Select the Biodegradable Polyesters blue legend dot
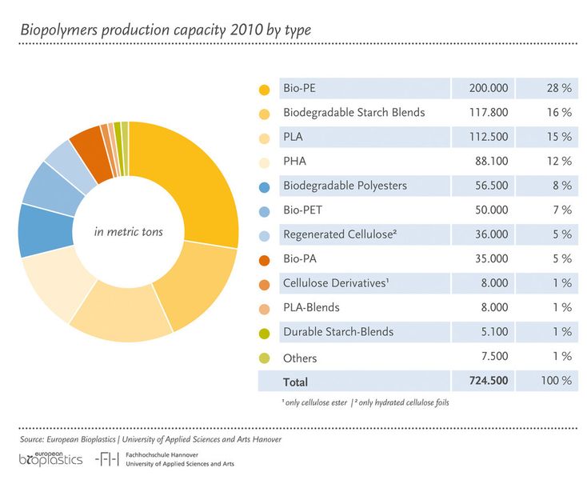Viewport: 587px width, 480px height. tap(264, 187)
